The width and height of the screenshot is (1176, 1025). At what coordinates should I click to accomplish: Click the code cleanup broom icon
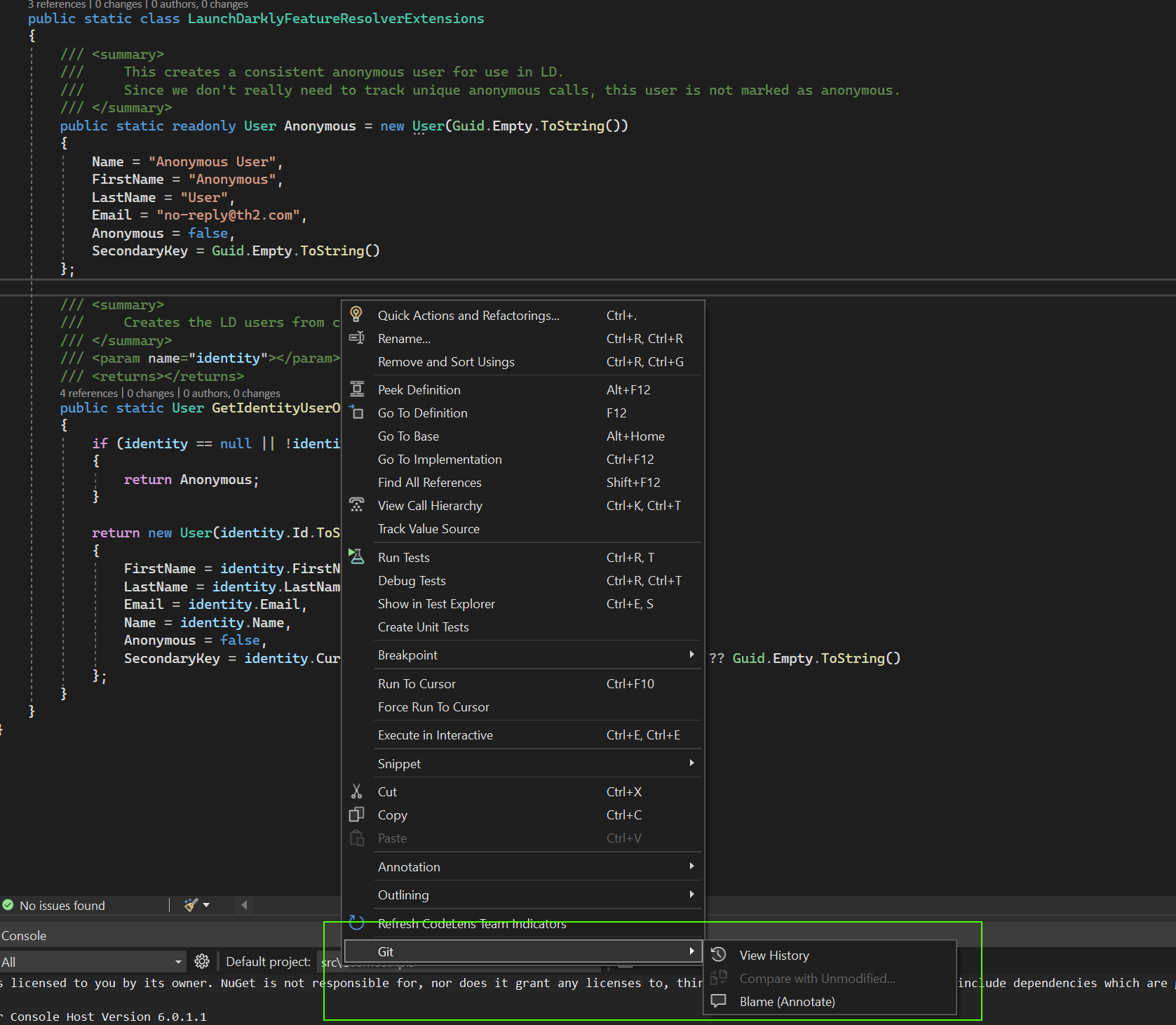tap(191, 905)
